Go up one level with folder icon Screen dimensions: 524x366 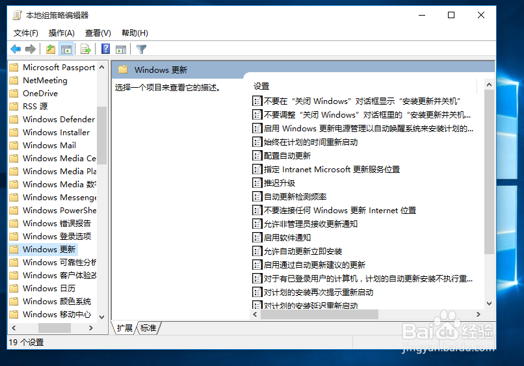(51, 49)
